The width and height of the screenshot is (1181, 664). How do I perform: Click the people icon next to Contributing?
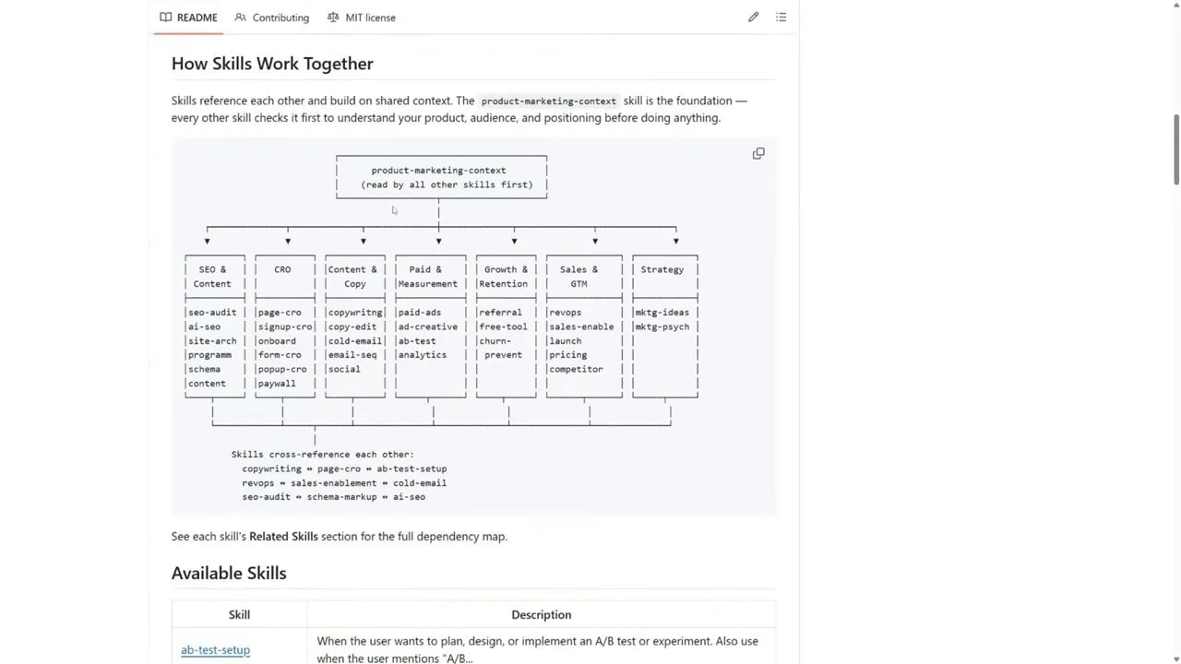tap(240, 17)
